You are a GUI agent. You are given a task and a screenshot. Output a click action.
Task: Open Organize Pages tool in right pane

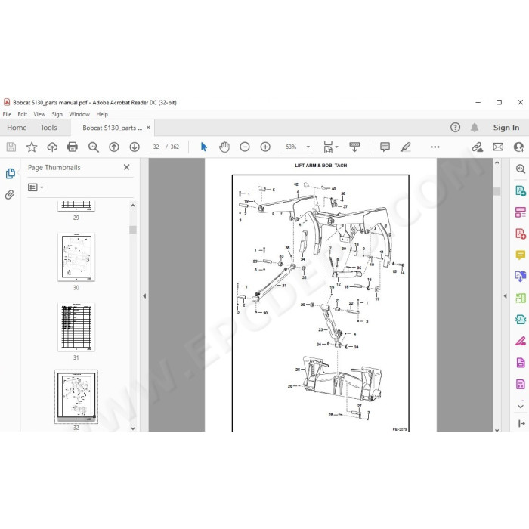coord(521,212)
